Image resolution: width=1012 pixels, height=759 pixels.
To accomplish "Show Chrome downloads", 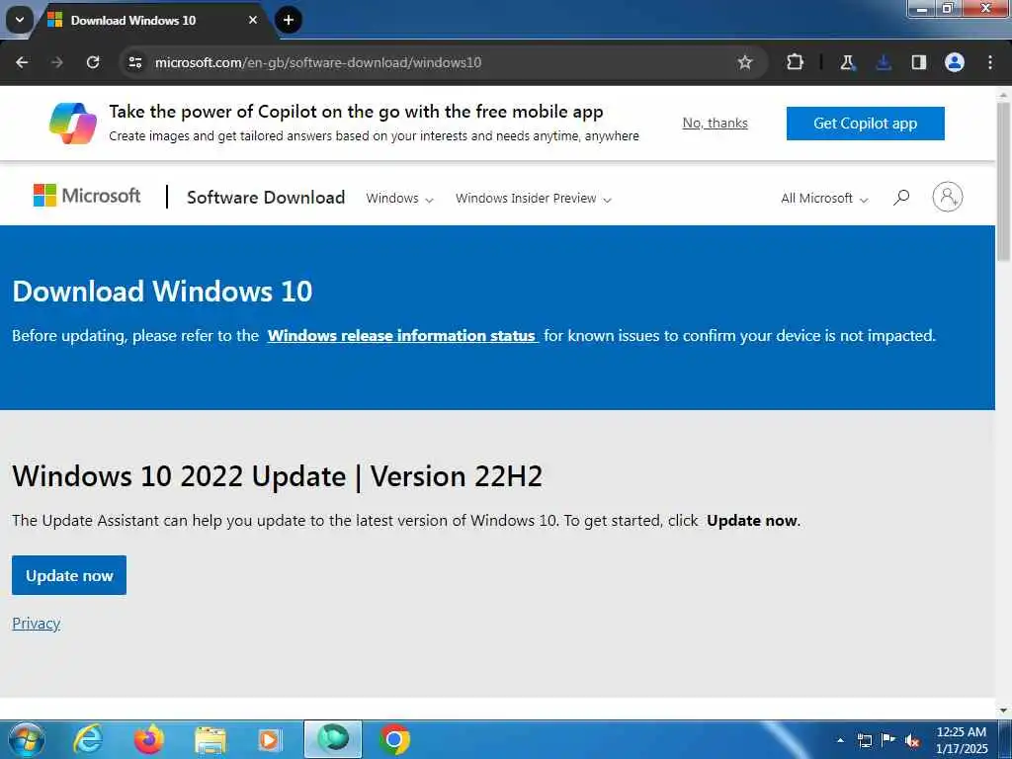I will pos(884,62).
